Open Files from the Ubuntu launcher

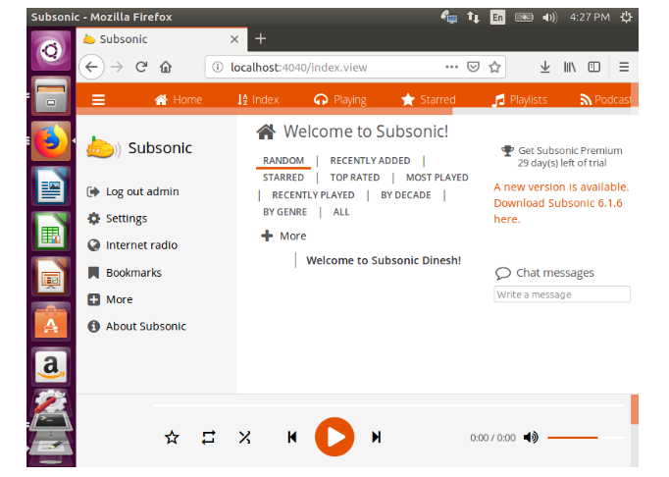[x=51, y=96]
